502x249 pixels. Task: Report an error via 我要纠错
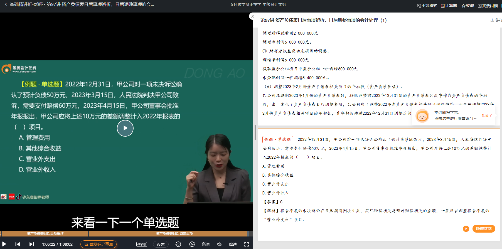click(x=488, y=6)
